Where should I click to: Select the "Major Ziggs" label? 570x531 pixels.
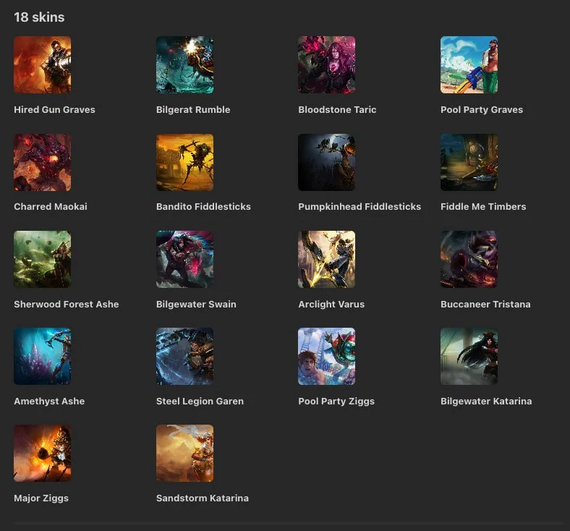tap(41, 498)
